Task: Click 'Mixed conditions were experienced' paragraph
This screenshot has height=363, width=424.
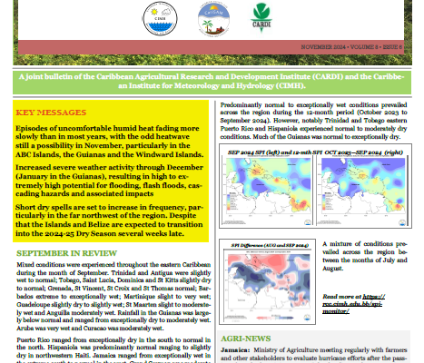Action: [113, 297]
